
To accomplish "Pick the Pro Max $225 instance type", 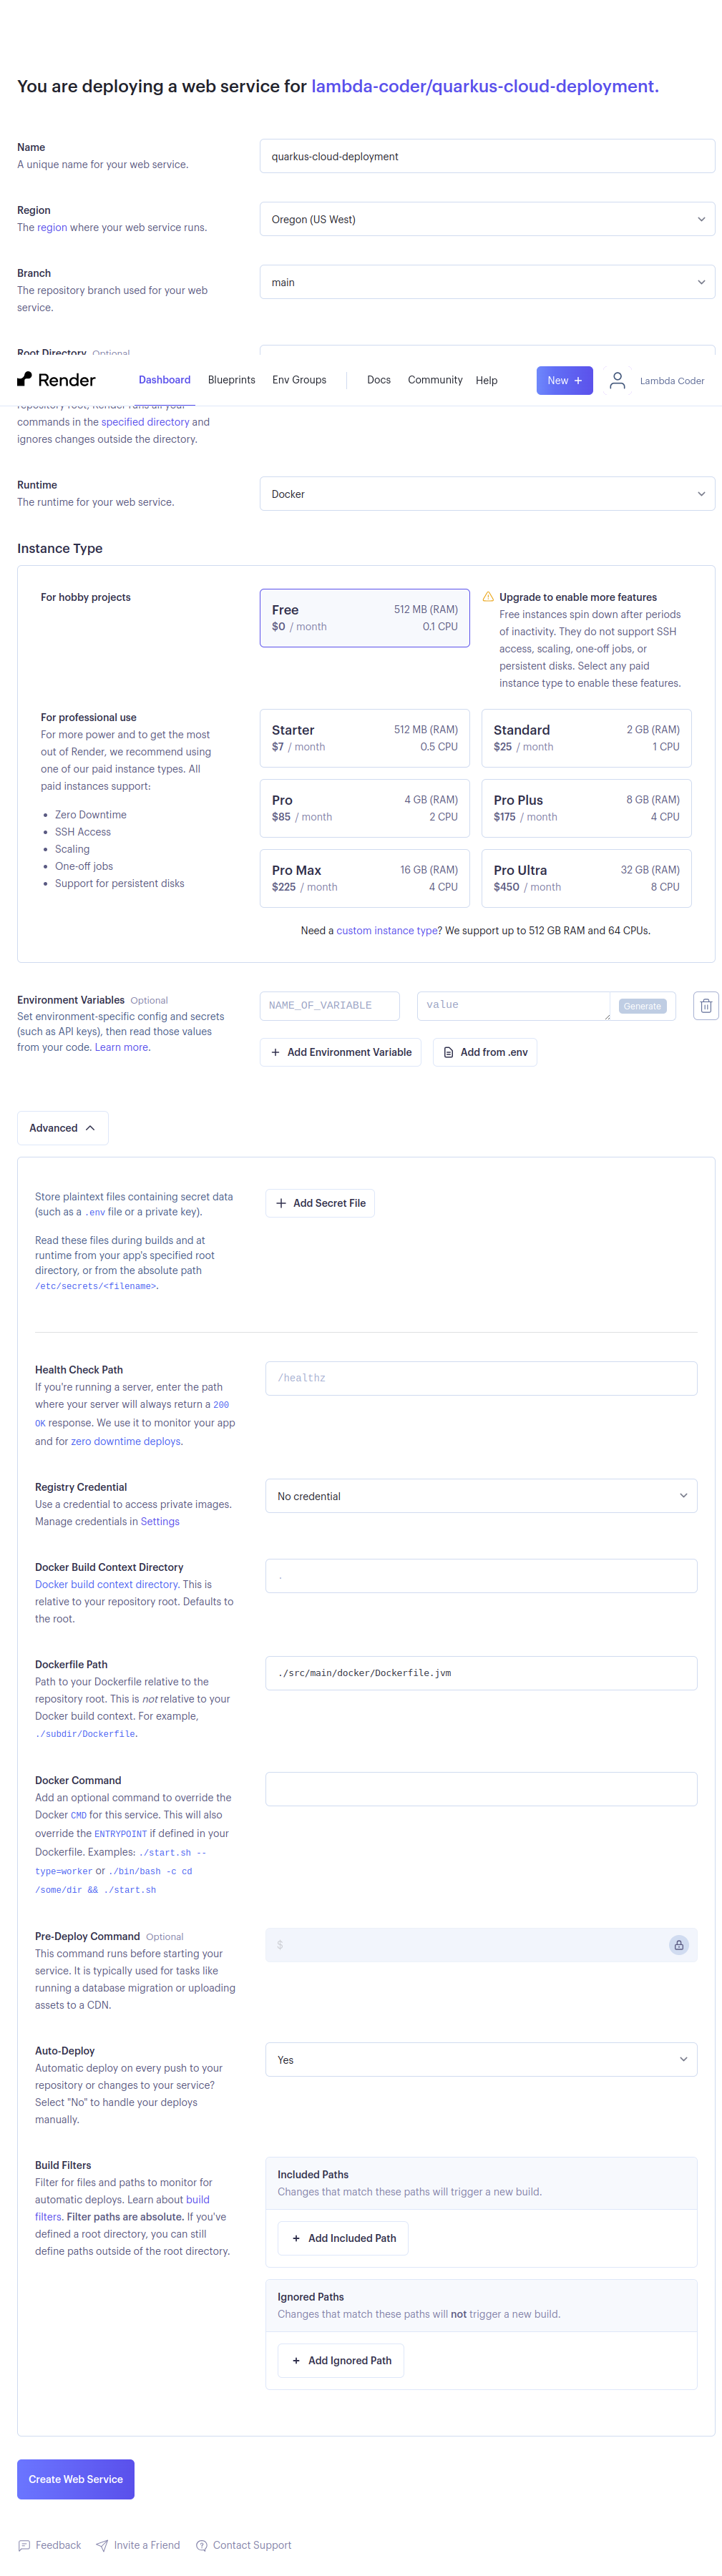I will [x=364, y=878].
